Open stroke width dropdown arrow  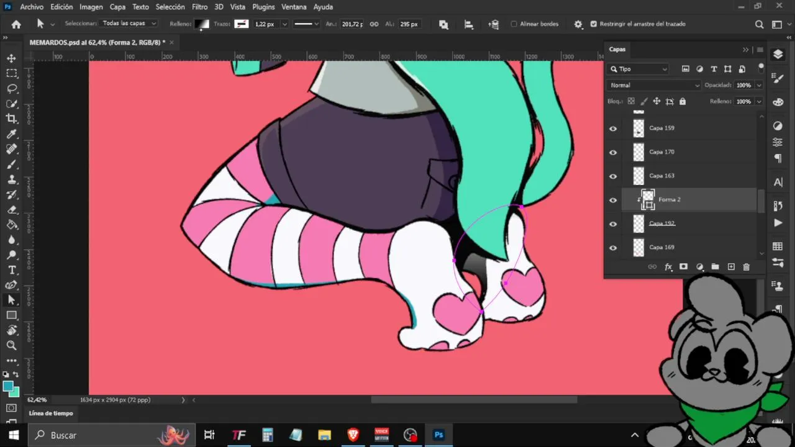(284, 24)
